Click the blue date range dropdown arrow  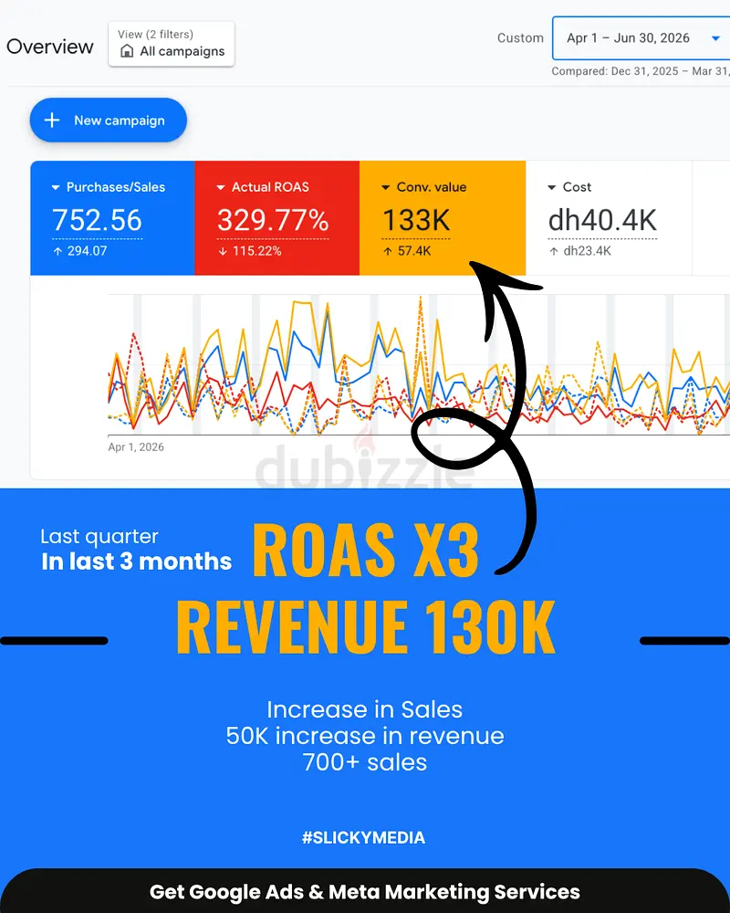715,38
